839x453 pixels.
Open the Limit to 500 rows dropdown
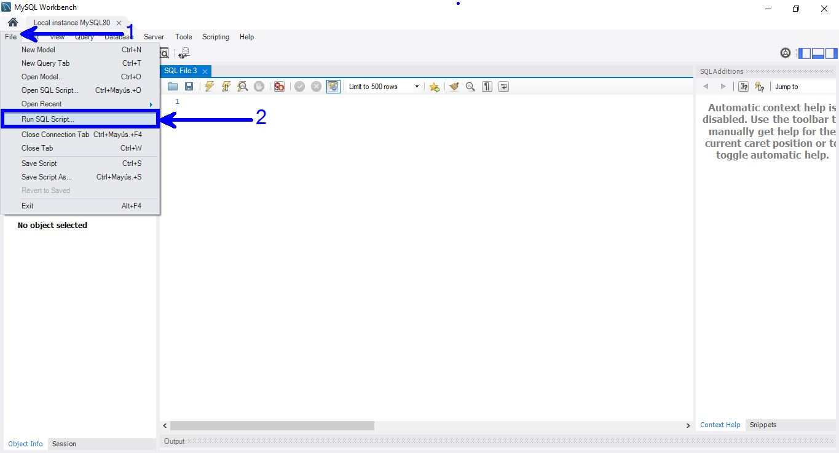(416, 86)
